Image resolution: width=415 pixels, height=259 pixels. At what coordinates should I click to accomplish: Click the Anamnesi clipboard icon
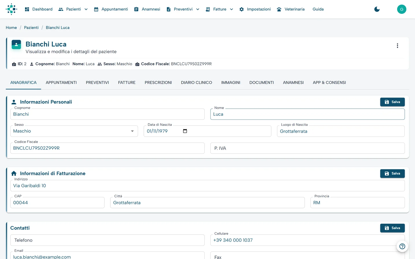click(x=136, y=9)
